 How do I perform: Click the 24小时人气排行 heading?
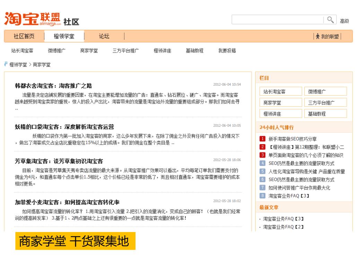pyautogui.click(x=276, y=127)
